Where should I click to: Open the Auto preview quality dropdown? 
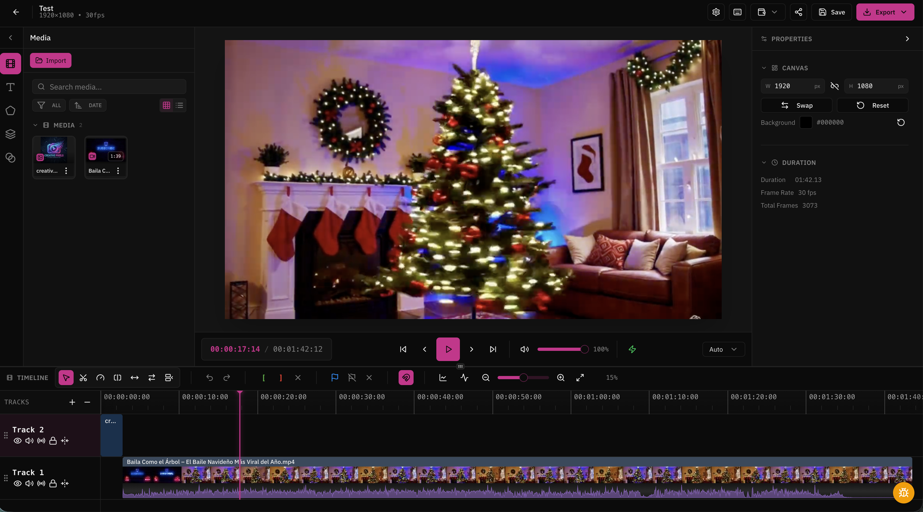point(723,349)
